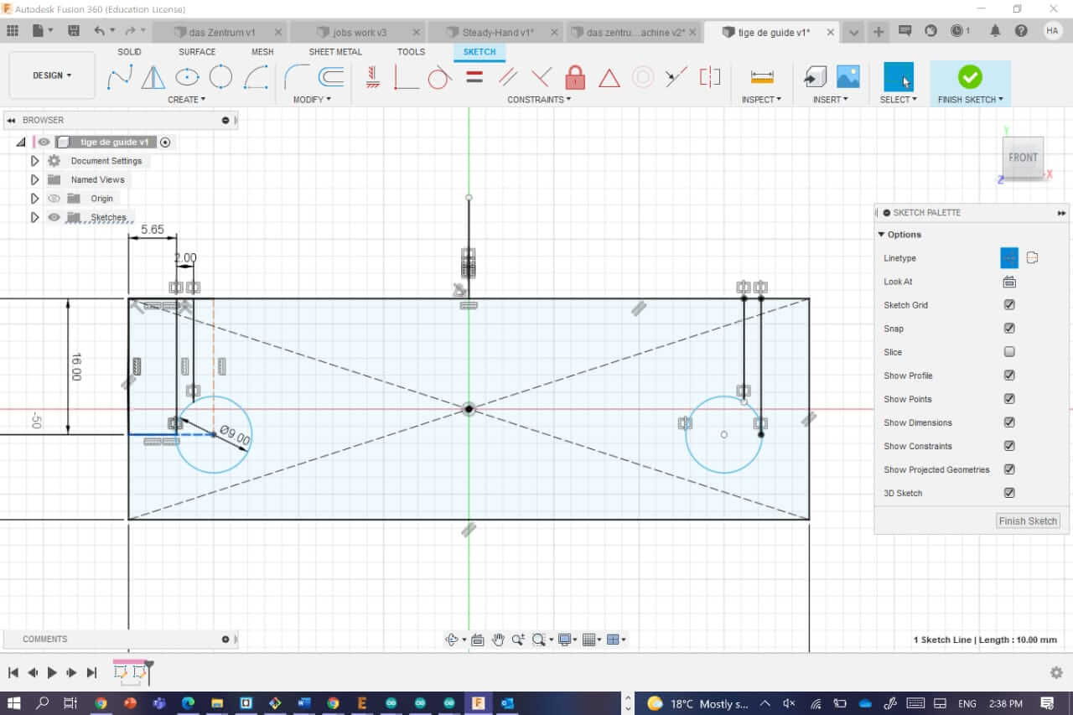The image size is (1073, 715).
Task: Expand the Sketches node in browser
Action: pyautogui.click(x=34, y=218)
